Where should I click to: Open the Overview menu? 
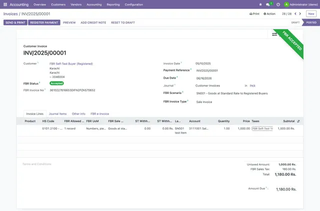tap(40, 4)
